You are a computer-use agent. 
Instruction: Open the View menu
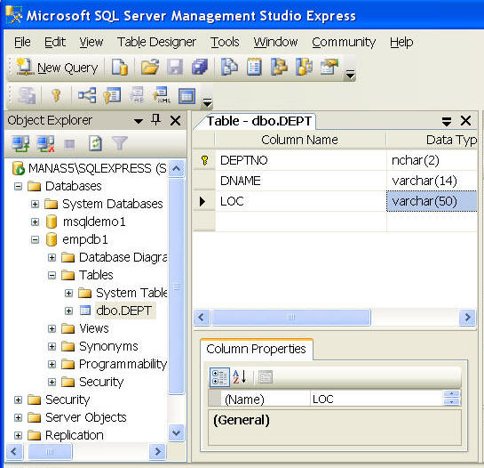(91, 42)
